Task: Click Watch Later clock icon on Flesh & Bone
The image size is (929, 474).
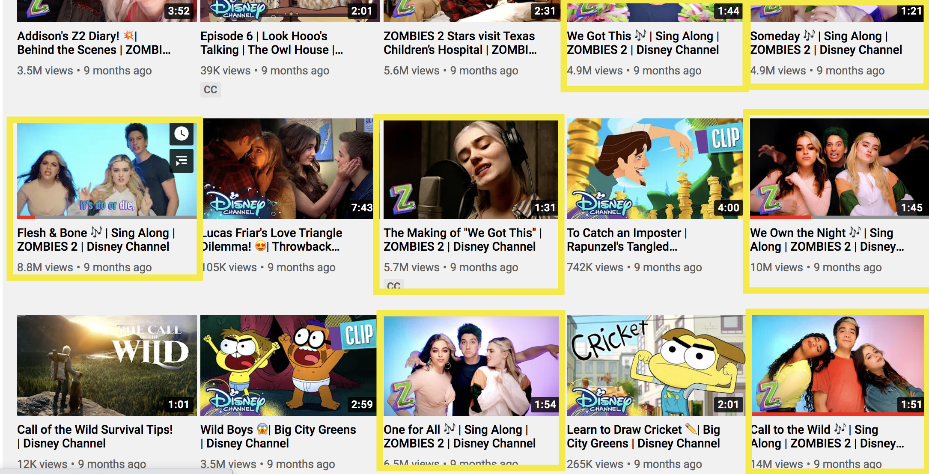Action: 182,134
